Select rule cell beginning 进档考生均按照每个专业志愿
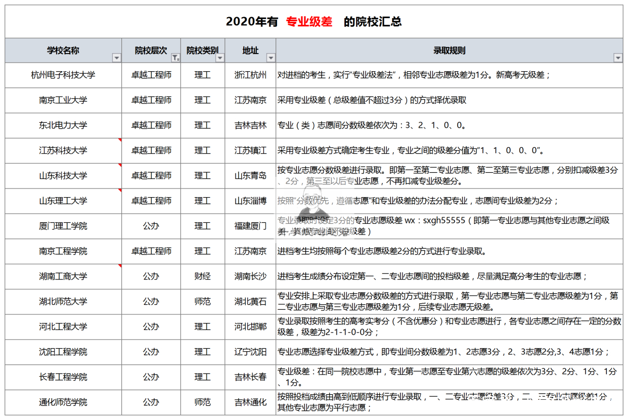This screenshot has width=628, height=420. (x=450, y=251)
